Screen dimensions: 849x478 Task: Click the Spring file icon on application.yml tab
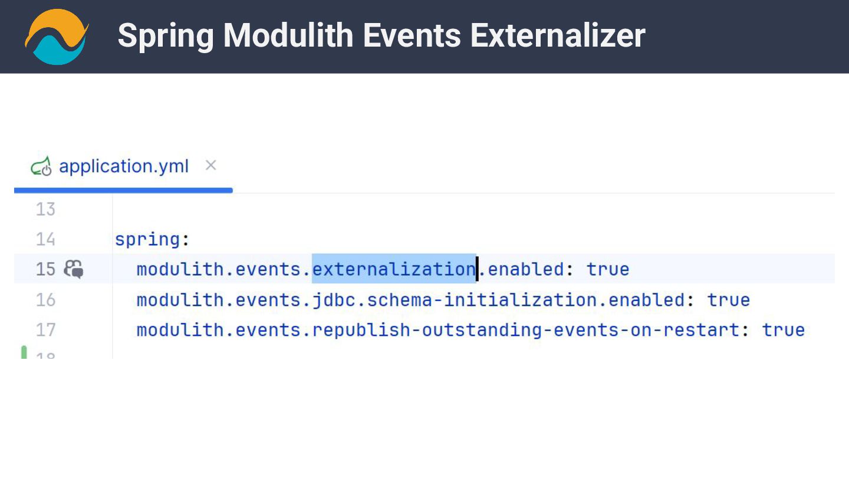tap(41, 167)
